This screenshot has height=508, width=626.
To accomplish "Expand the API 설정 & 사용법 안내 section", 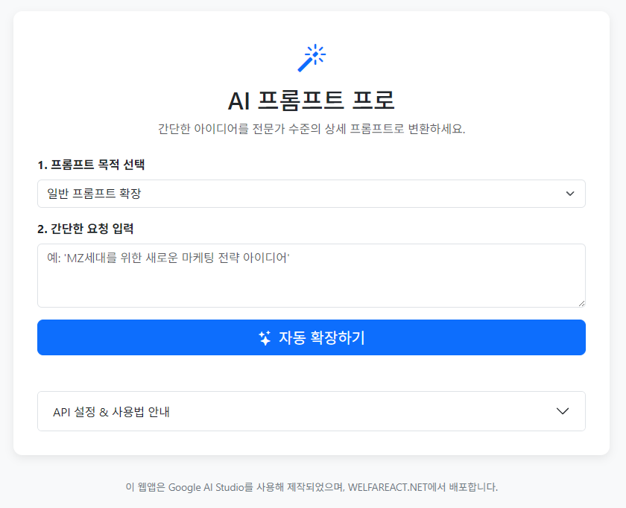I will 311,410.
